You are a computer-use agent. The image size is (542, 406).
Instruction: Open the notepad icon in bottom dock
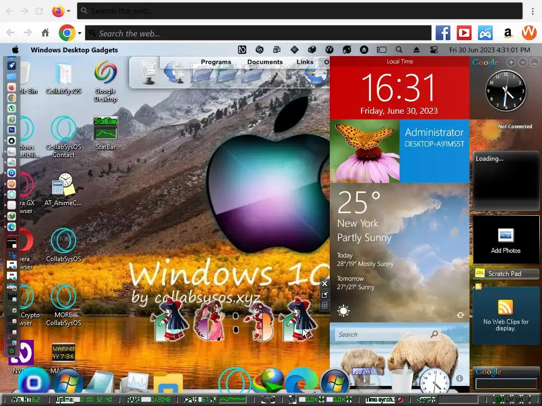coord(100,382)
